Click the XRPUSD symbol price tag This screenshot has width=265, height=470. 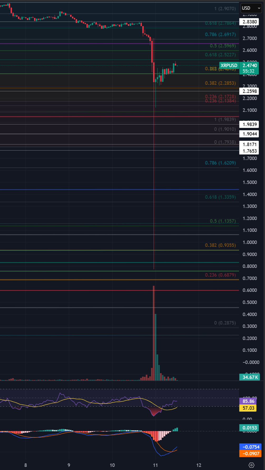(229, 66)
